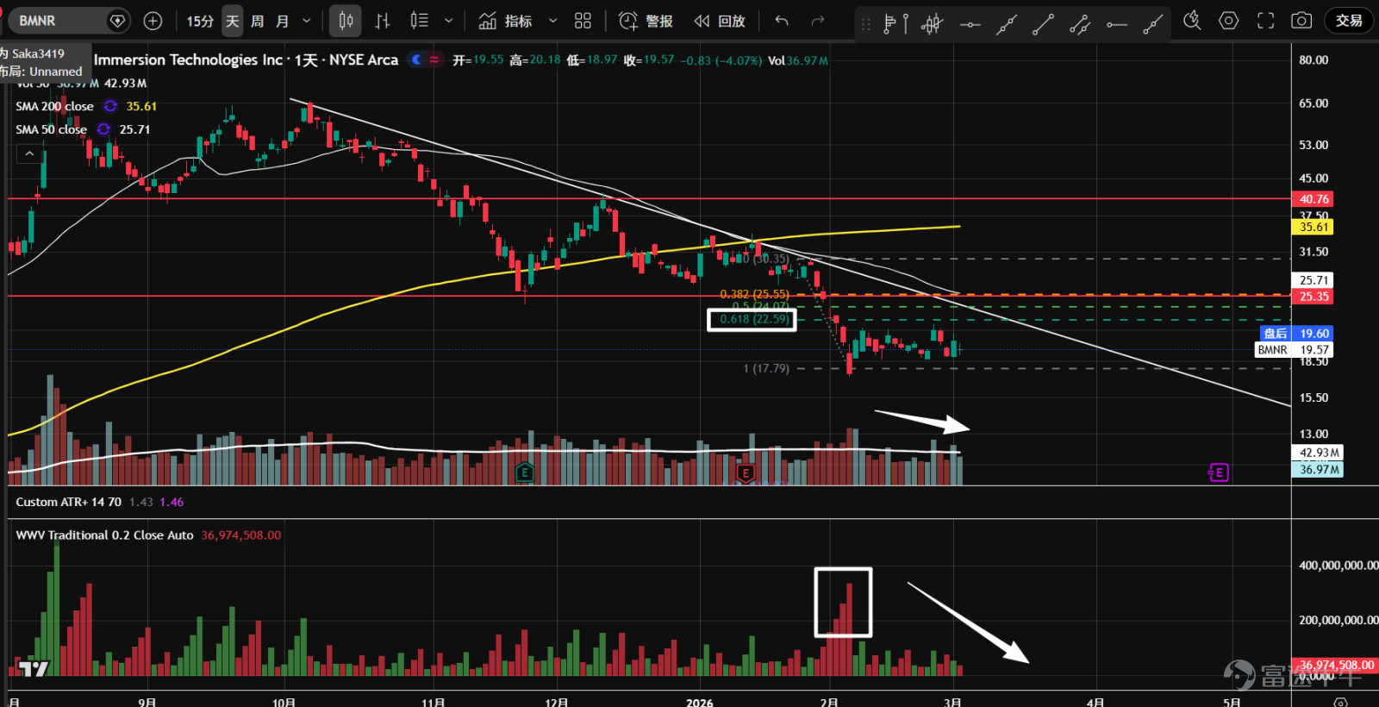1379x707 pixels.
Task: Open chart settings hexagon icon
Action: [x=1229, y=21]
